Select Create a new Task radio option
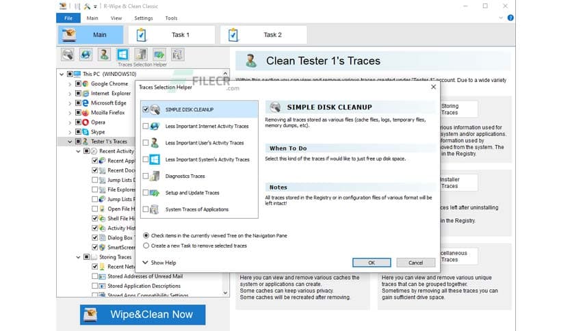This screenshot has width=572, height=331. pyautogui.click(x=146, y=246)
